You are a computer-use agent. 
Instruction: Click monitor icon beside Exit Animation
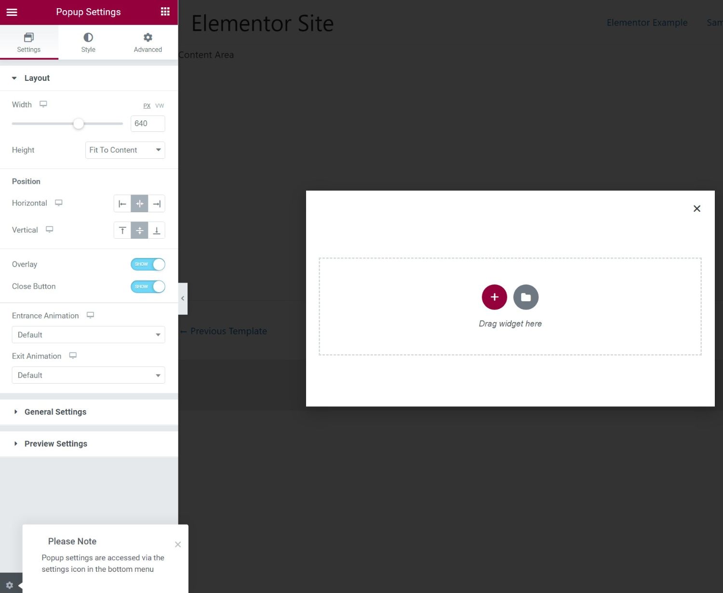73,355
